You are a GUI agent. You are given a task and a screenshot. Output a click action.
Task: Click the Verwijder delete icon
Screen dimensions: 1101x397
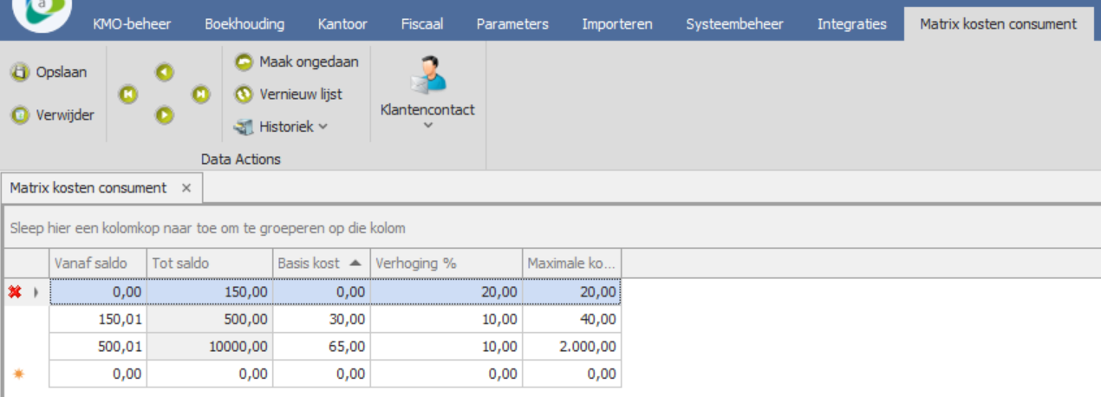(x=19, y=115)
